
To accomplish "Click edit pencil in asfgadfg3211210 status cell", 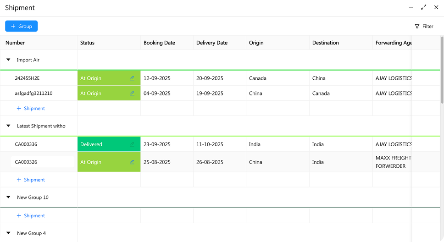I will pyautogui.click(x=132, y=93).
